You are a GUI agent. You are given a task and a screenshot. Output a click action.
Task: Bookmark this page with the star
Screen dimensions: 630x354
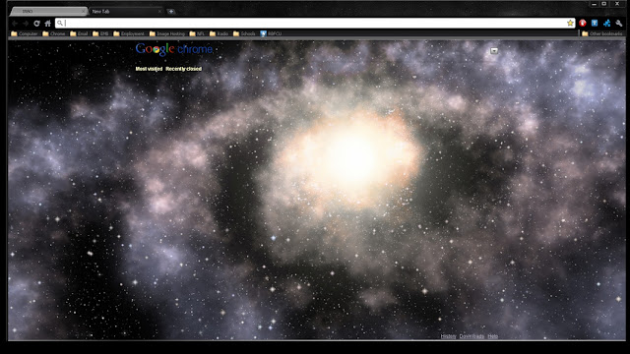point(570,23)
